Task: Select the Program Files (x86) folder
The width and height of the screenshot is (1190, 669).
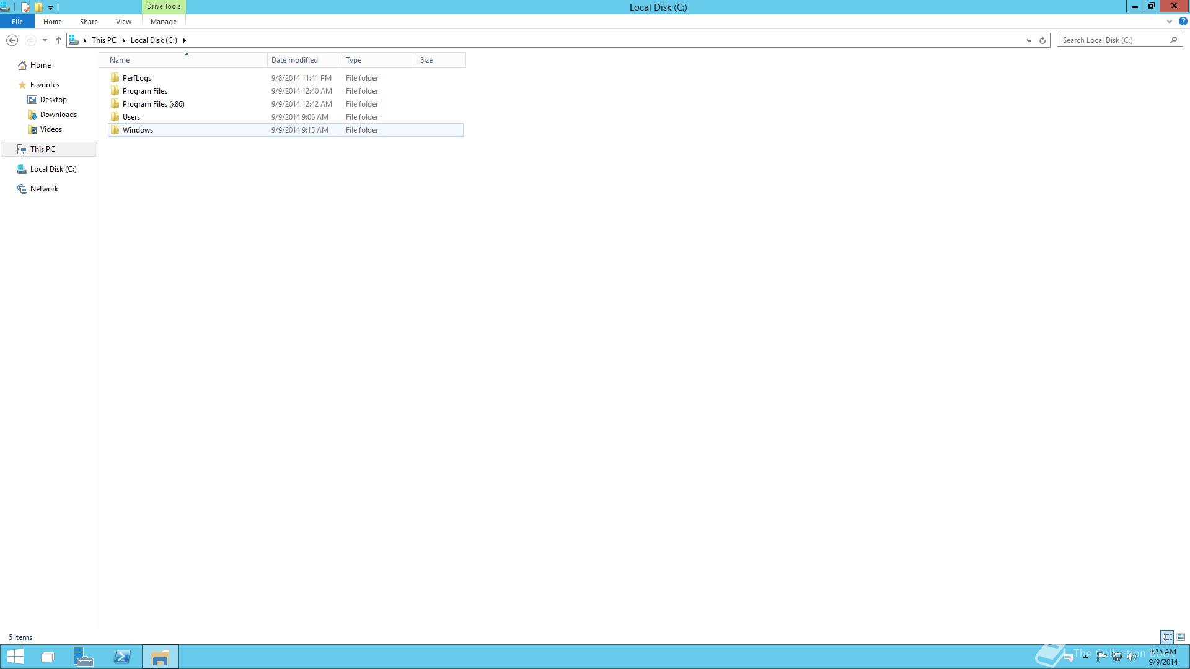Action: (153, 104)
